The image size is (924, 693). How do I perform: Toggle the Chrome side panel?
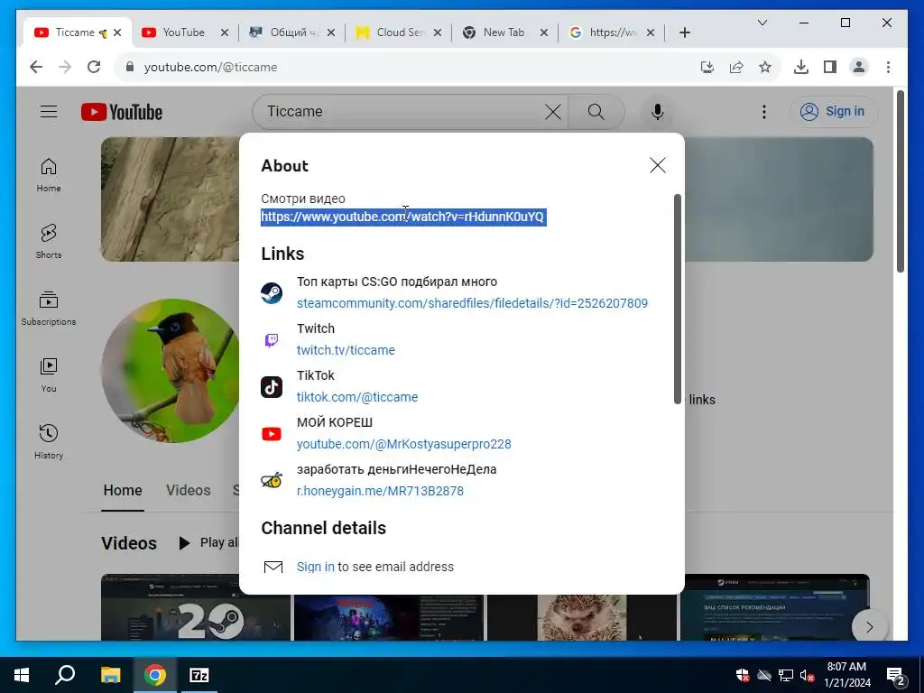click(830, 67)
